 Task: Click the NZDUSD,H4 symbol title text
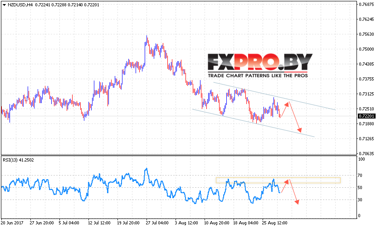pyautogui.click(x=20, y=5)
